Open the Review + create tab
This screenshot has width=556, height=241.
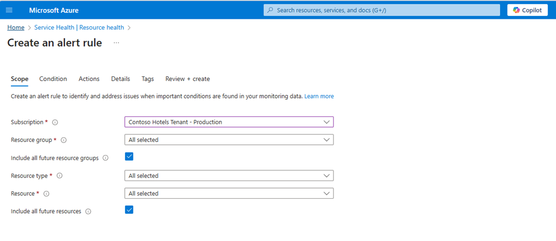click(188, 79)
